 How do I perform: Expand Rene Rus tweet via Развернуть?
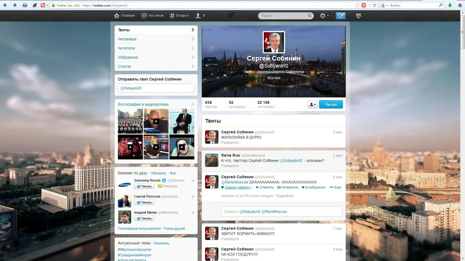[230, 166]
